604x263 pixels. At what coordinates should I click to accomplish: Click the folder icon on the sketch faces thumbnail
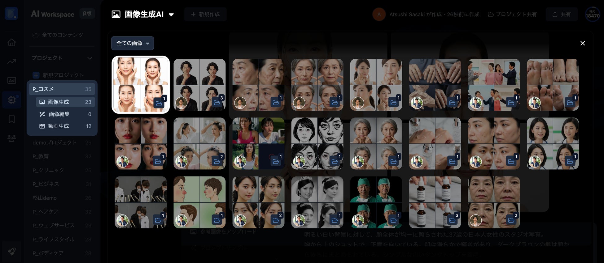tap(335, 161)
